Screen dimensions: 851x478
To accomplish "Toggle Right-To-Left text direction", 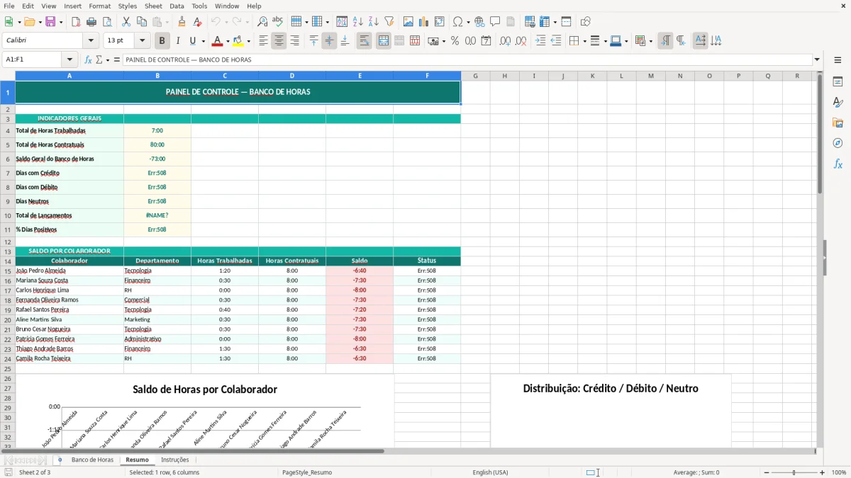I will (x=681, y=41).
